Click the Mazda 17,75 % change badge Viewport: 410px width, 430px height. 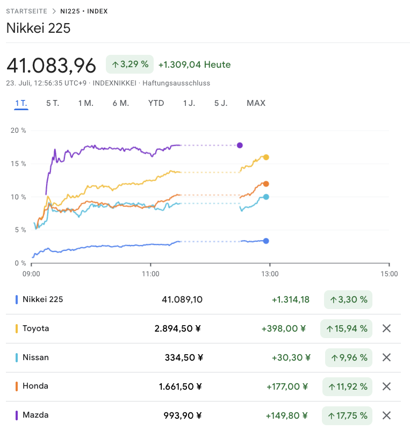pyautogui.click(x=347, y=415)
